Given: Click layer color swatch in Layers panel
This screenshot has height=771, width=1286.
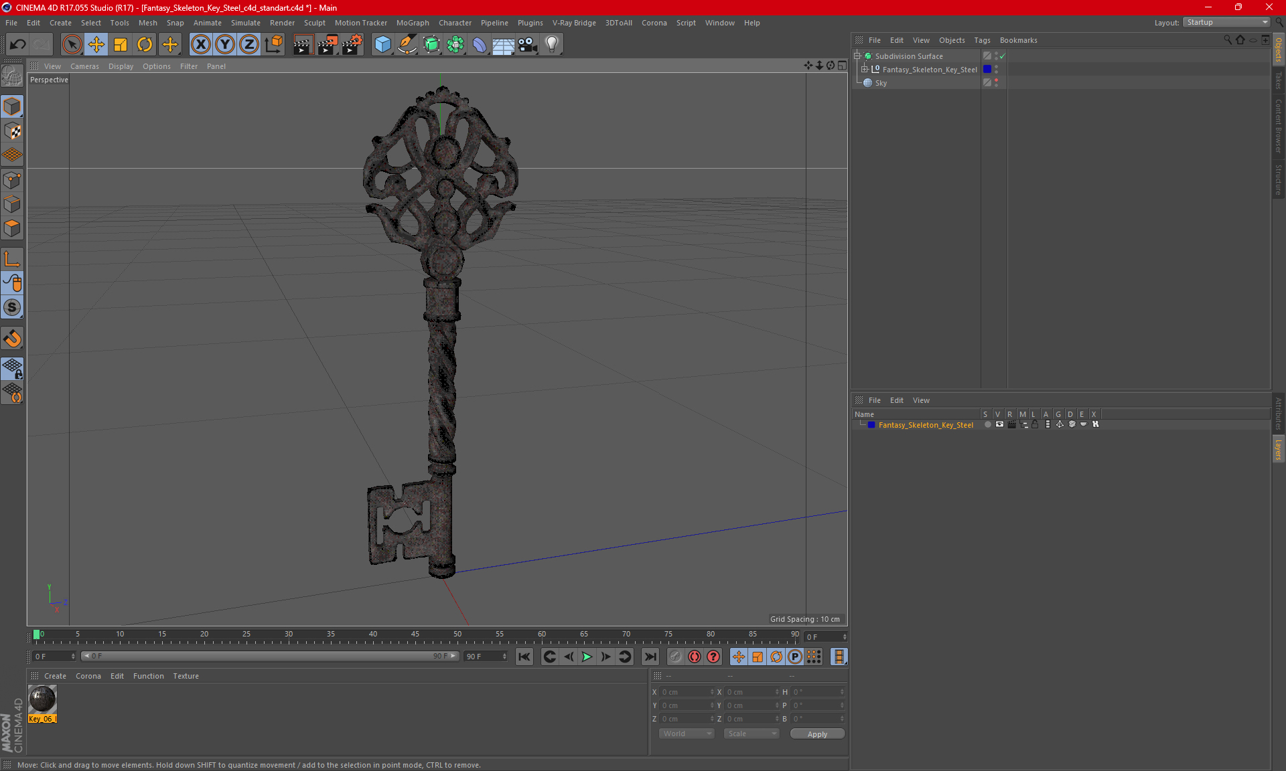Looking at the screenshot, I should (871, 425).
